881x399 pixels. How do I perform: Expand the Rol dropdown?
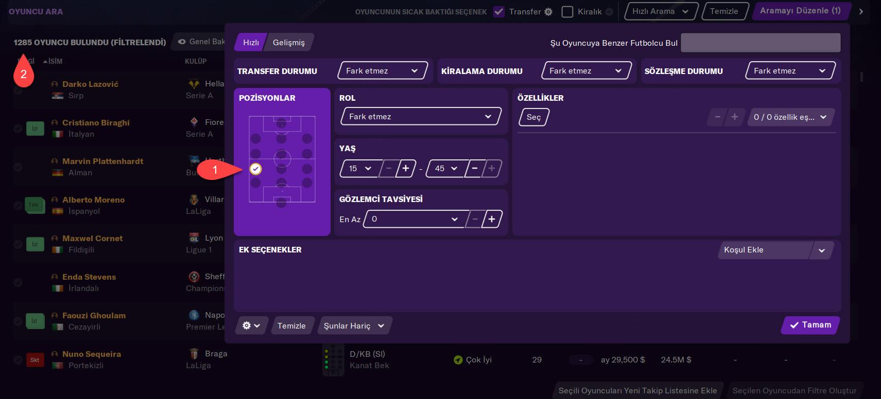coord(420,117)
